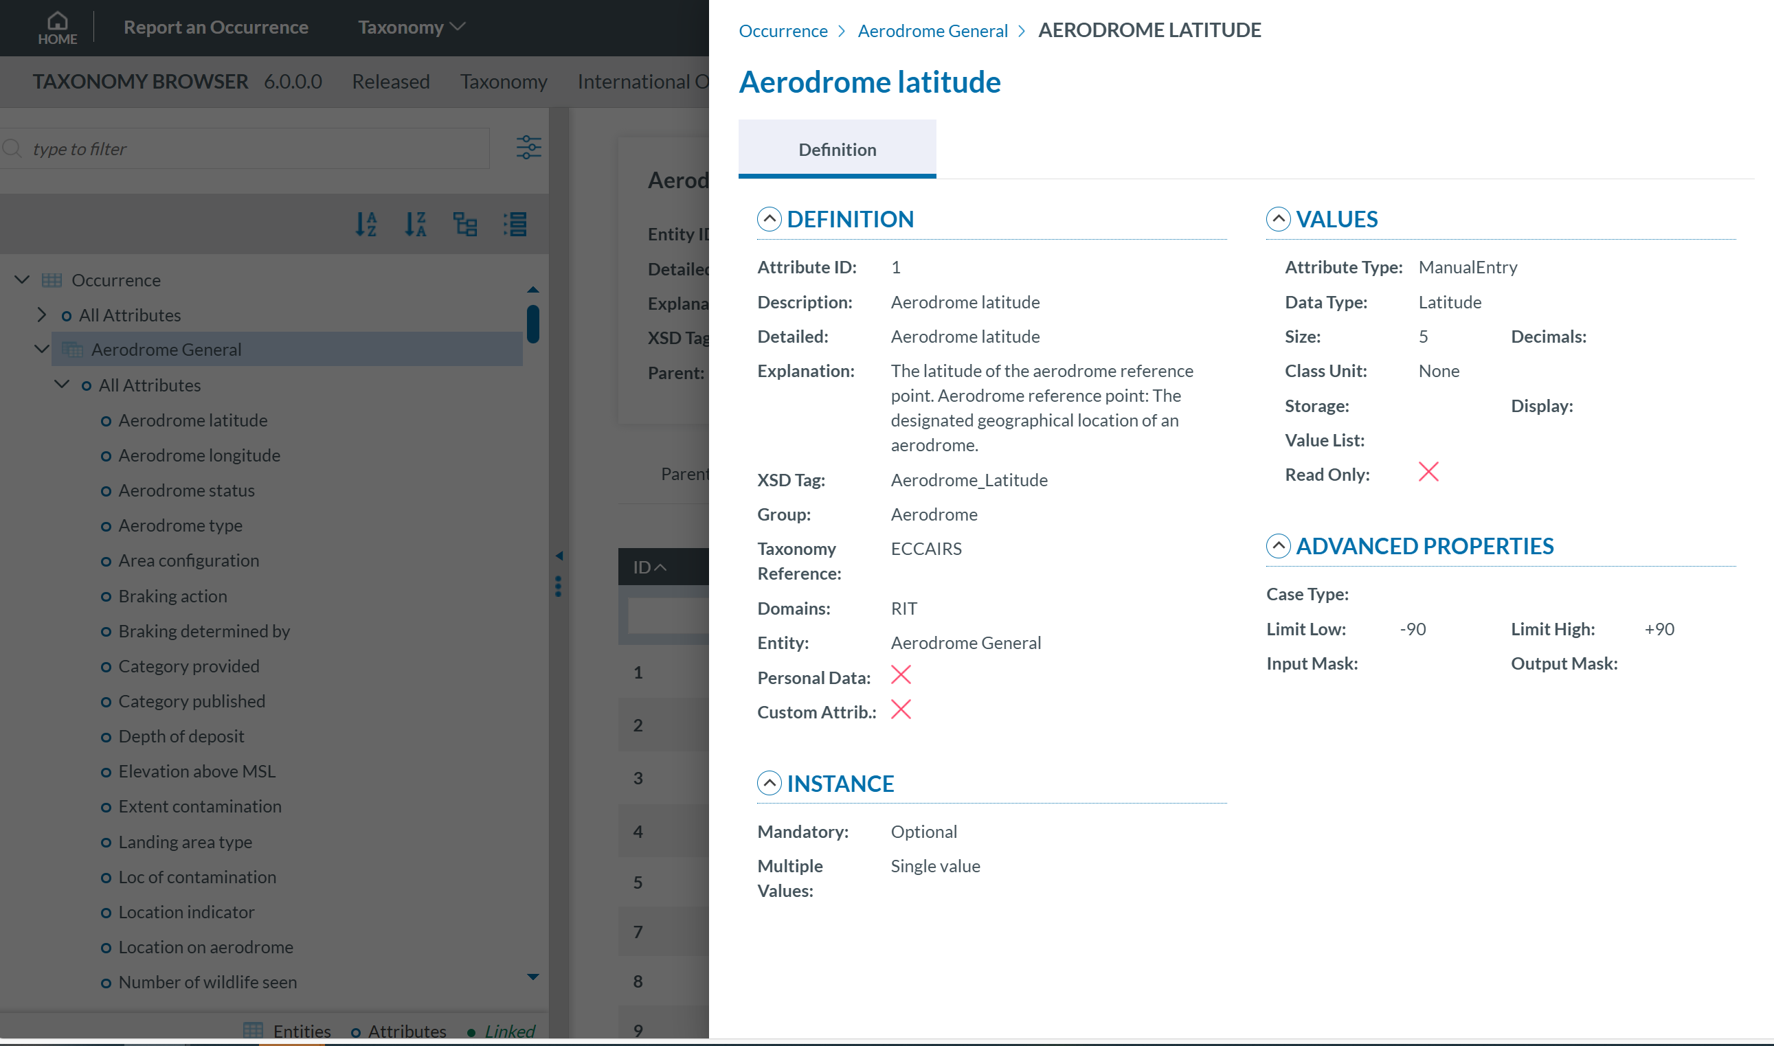
Task: Collapse the DEFINITION section
Action: [x=770, y=219]
